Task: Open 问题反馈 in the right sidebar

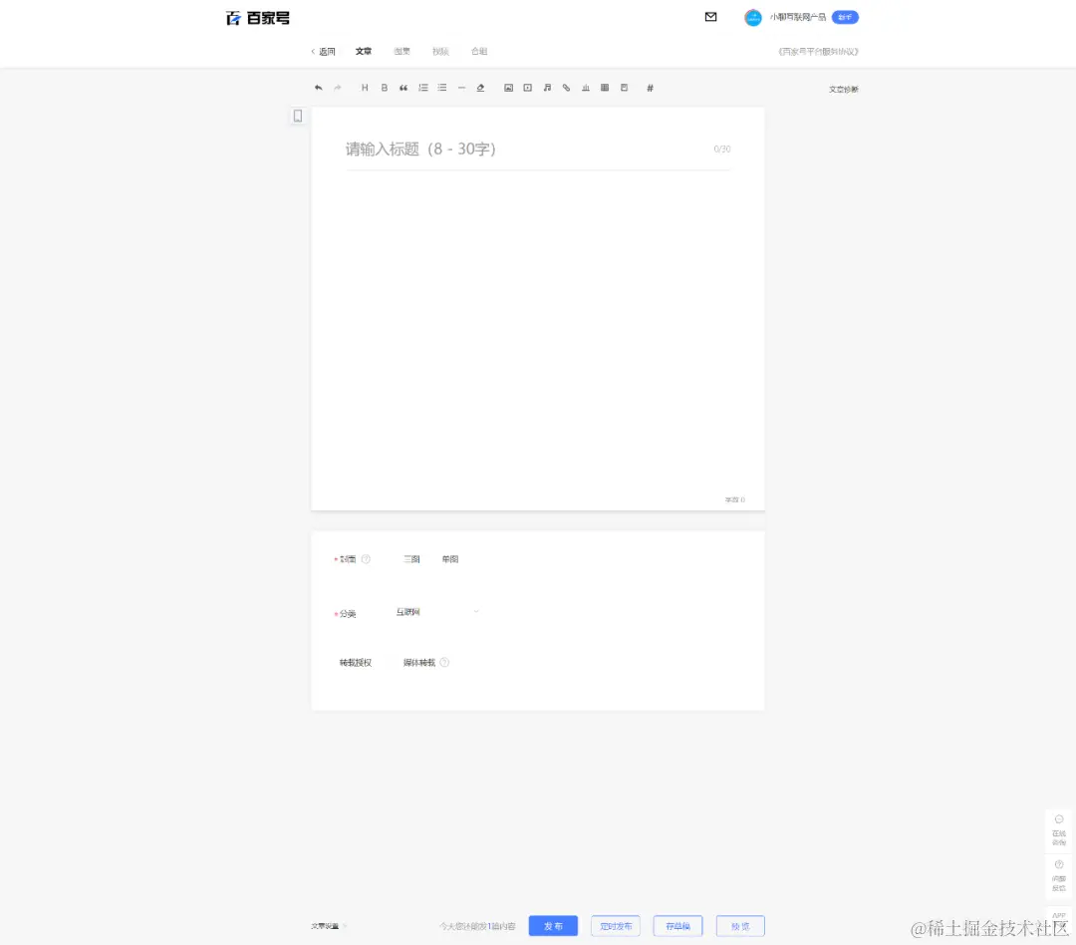Action: pos(1059,875)
